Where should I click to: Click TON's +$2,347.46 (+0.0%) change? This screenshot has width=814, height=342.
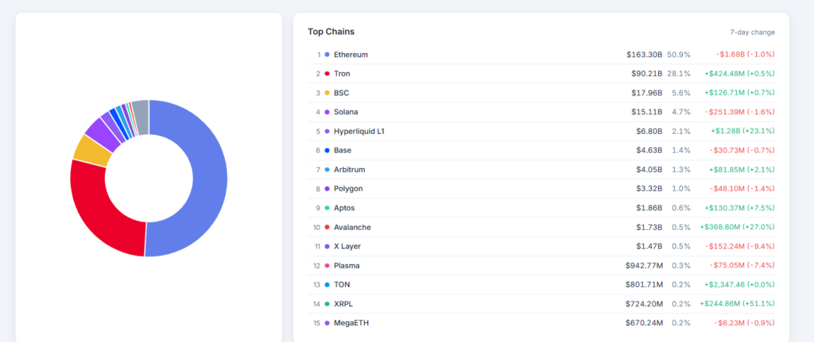[x=740, y=285]
